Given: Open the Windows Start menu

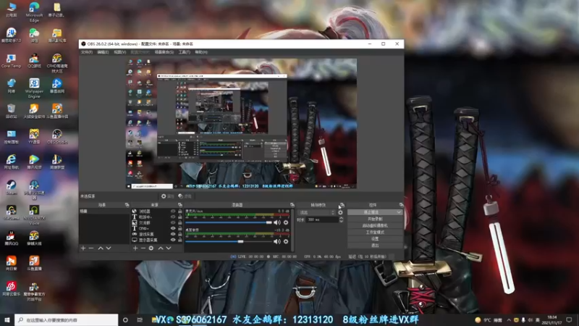Looking at the screenshot, I should coord(7,319).
